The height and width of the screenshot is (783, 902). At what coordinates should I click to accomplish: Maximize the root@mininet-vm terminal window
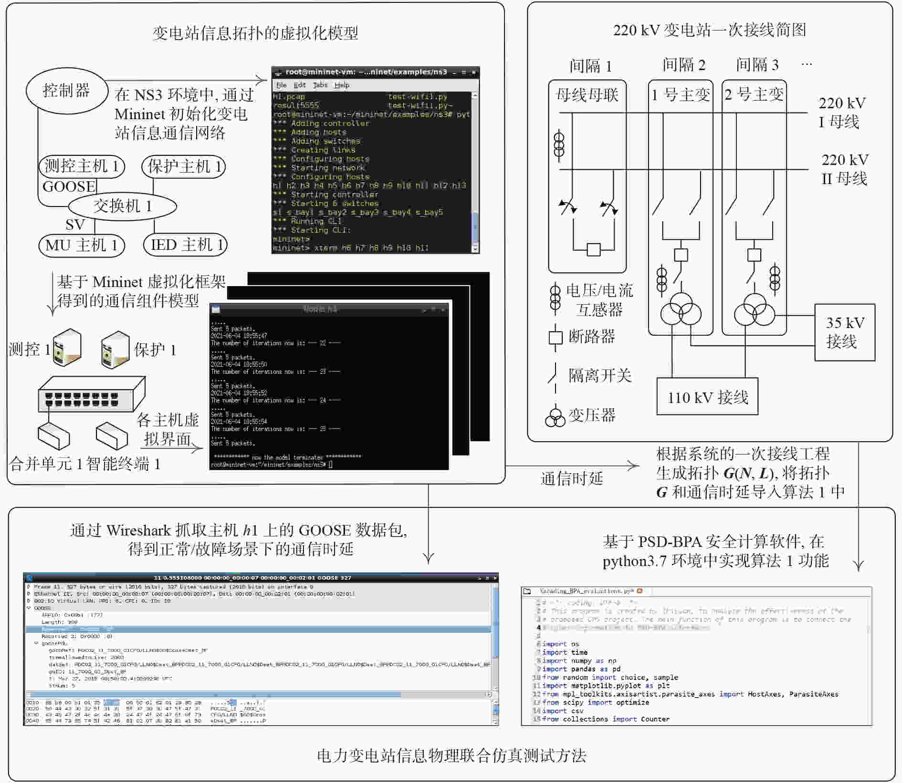click(464, 72)
